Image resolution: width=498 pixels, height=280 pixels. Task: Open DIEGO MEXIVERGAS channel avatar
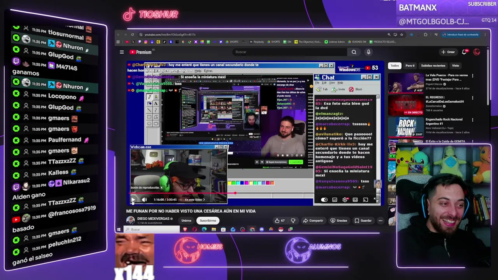130,220
